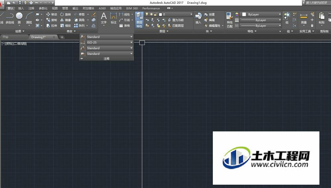Open the Text (文字) tool
Image resolution: width=331 pixels, height=188 pixels.
coord(104,18)
